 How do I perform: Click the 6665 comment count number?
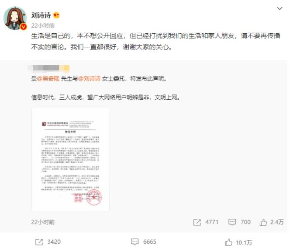coord(150,242)
